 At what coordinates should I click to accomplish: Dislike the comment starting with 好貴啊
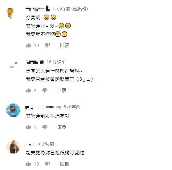[47, 45]
